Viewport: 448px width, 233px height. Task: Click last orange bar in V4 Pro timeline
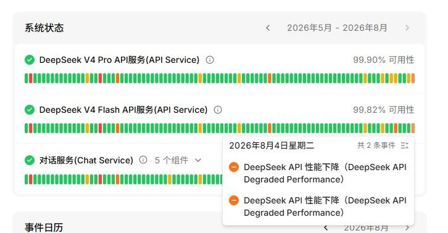(x=413, y=78)
